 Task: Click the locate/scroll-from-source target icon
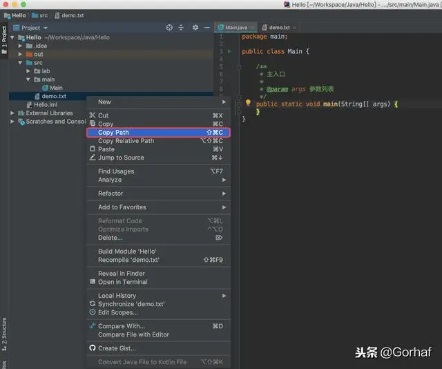click(169, 28)
